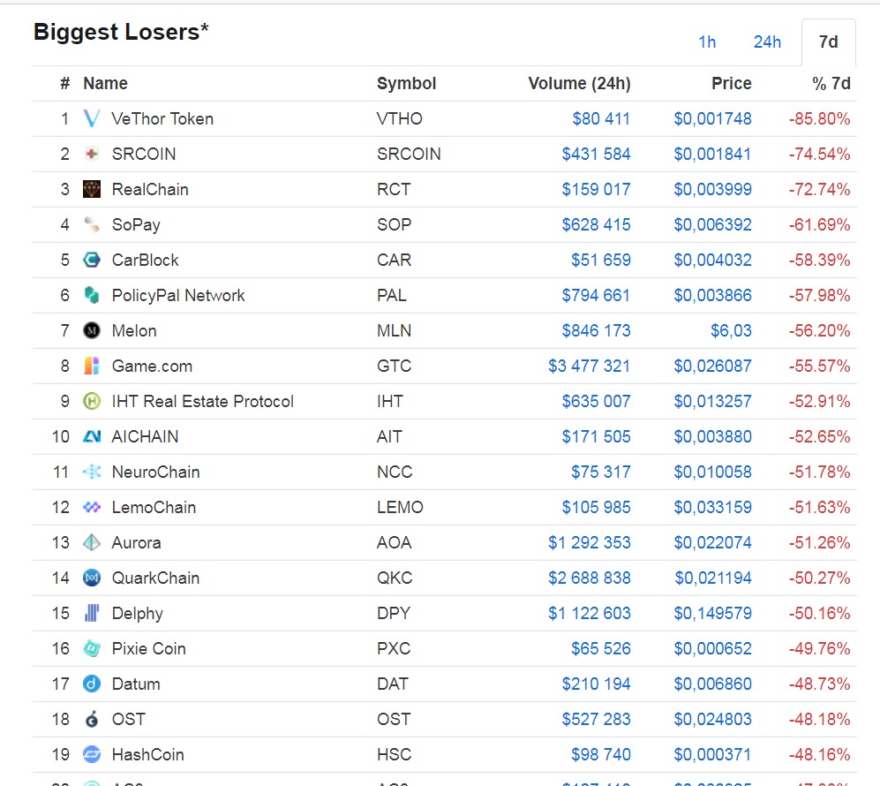Viewport: 880px width, 786px height.
Task: Click the IHT Real Estate Protocol icon
Action: pyautogui.click(x=92, y=402)
